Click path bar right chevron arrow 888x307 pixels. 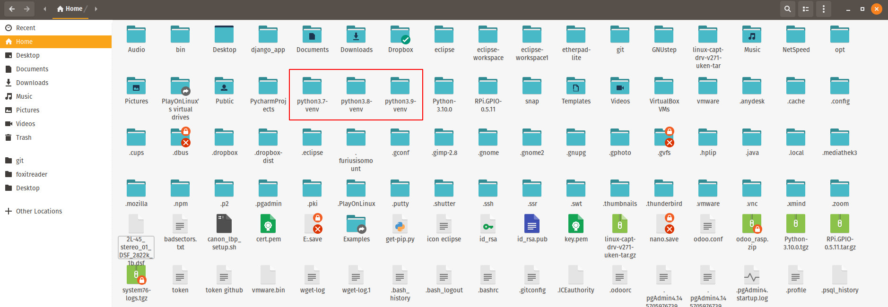(96, 9)
